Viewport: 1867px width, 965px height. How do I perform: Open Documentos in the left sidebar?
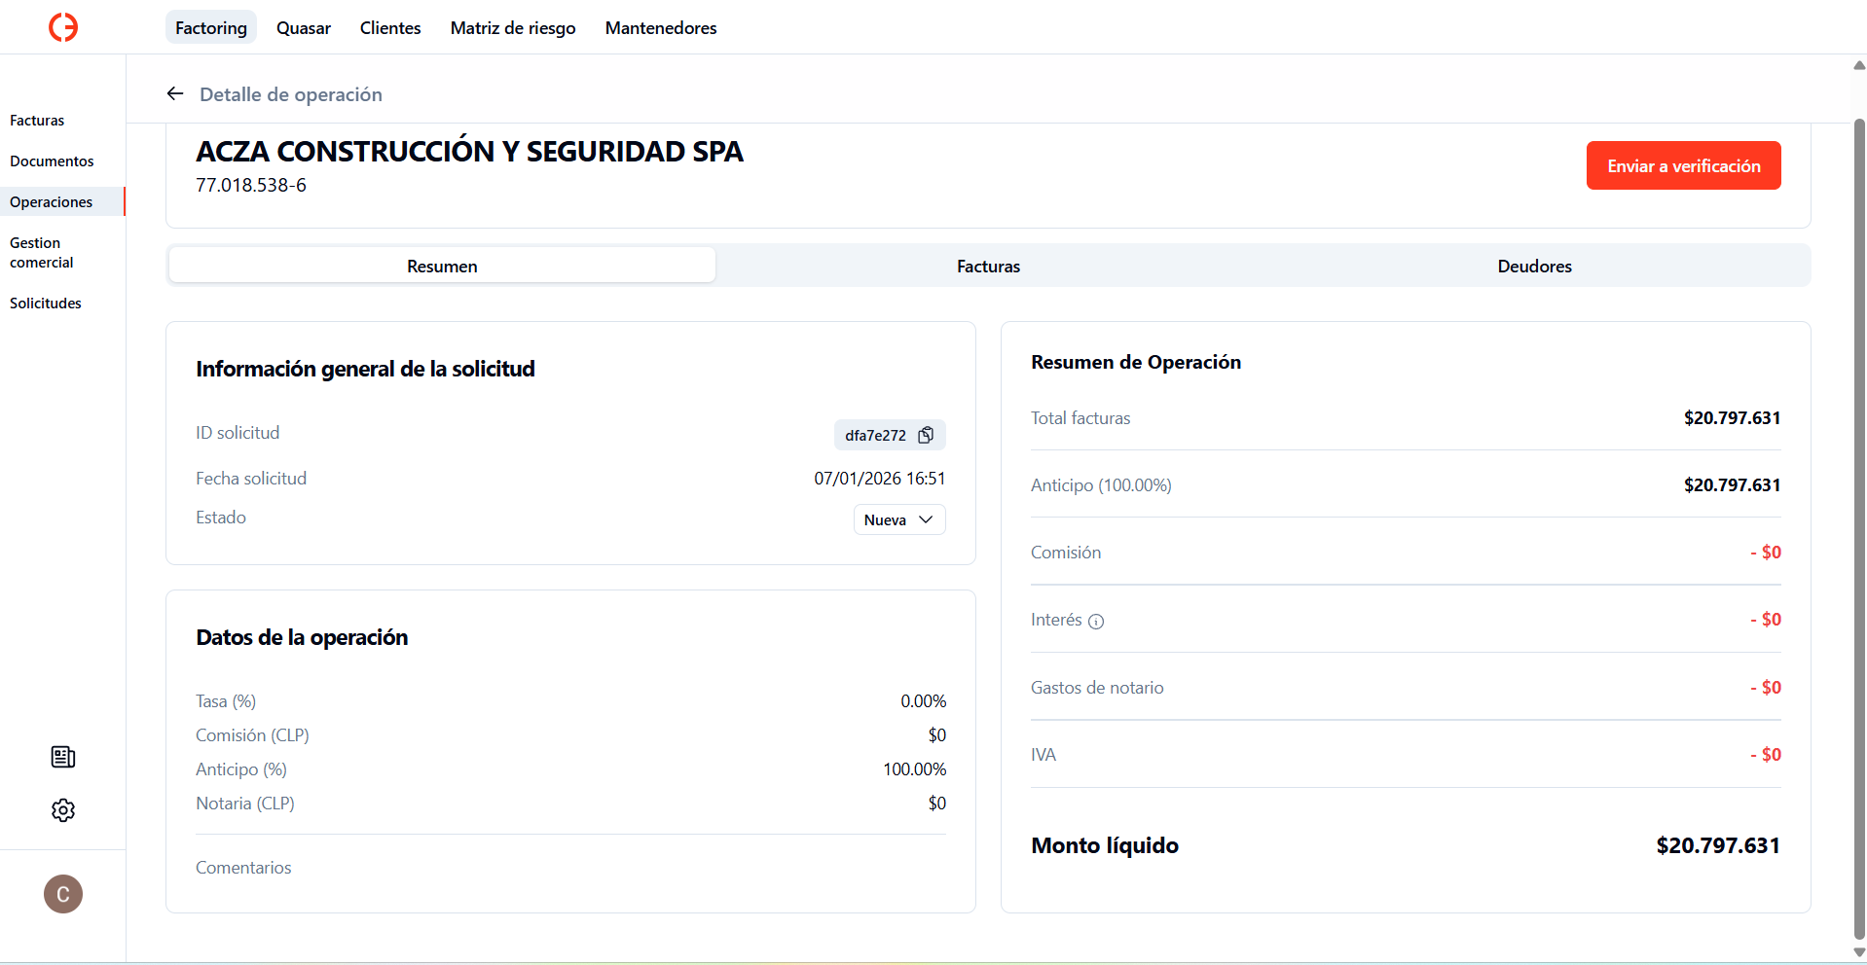pos(52,161)
